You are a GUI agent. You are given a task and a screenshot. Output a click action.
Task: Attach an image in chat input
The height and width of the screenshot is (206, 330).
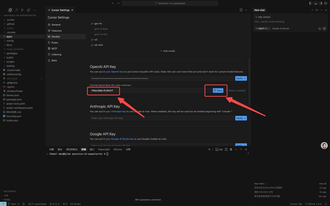tap(320, 28)
